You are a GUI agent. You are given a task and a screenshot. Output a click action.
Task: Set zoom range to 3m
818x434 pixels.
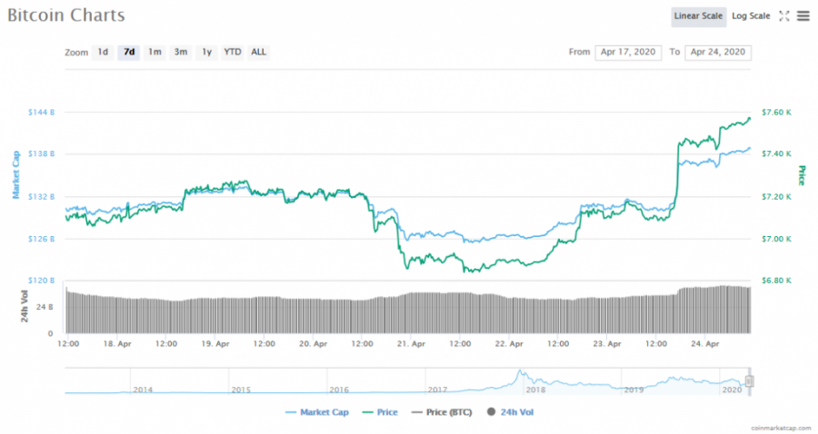point(181,52)
